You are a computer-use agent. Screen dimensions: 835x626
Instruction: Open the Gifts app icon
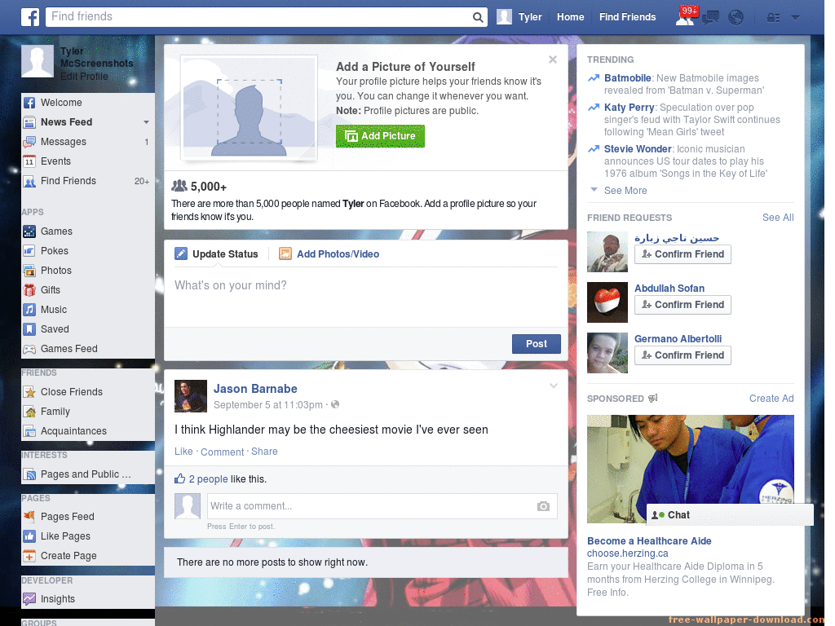[x=29, y=290]
